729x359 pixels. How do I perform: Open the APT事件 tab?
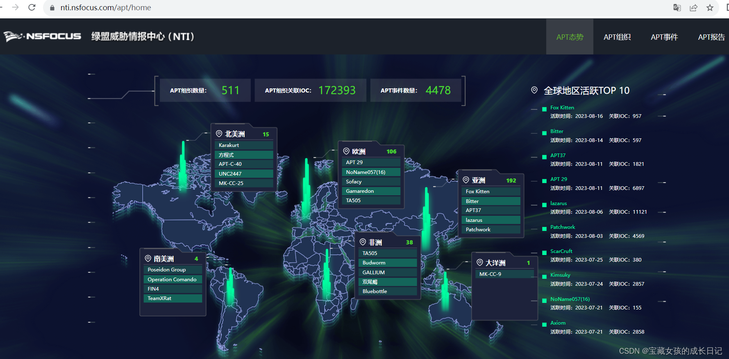pos(664,37)
